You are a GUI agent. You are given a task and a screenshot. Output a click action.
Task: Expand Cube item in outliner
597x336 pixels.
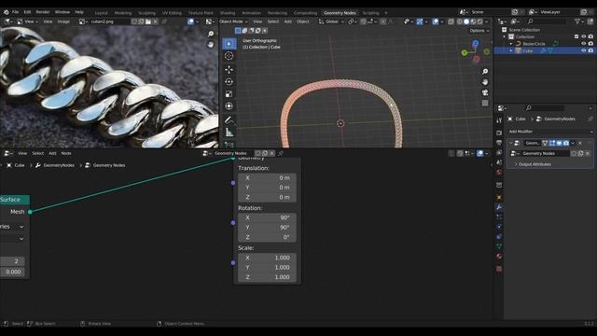511,50
